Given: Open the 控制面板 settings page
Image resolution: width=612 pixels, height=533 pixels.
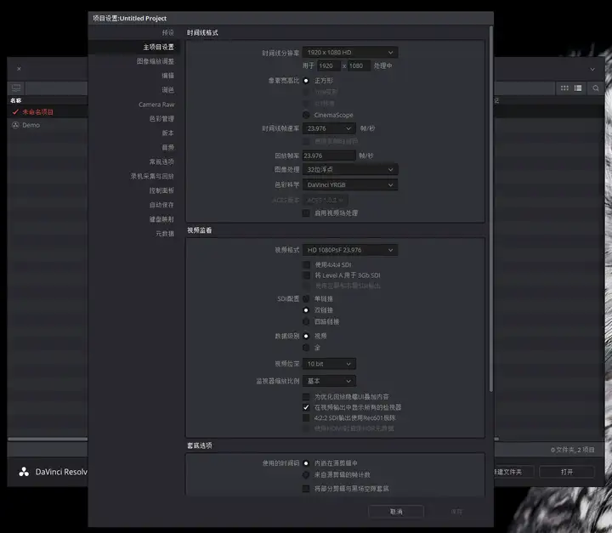Looking at the screenshot, I should [x=161, y=190].
